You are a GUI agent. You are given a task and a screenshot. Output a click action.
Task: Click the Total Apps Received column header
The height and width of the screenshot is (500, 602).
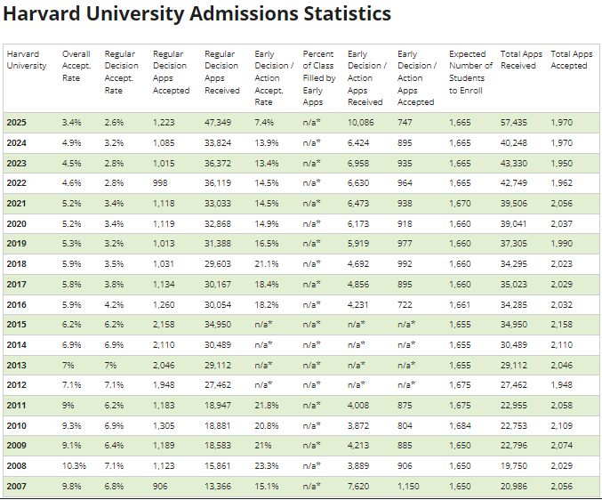tap(521, 60)
